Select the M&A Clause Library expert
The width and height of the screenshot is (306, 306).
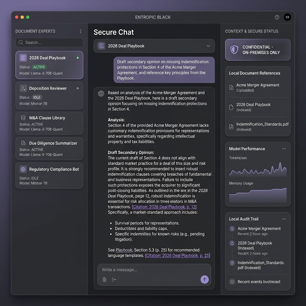(x=49, y=123)
